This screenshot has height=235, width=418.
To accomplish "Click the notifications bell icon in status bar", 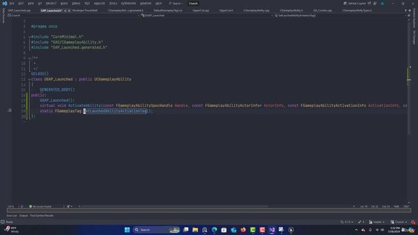I will [413, 222].
